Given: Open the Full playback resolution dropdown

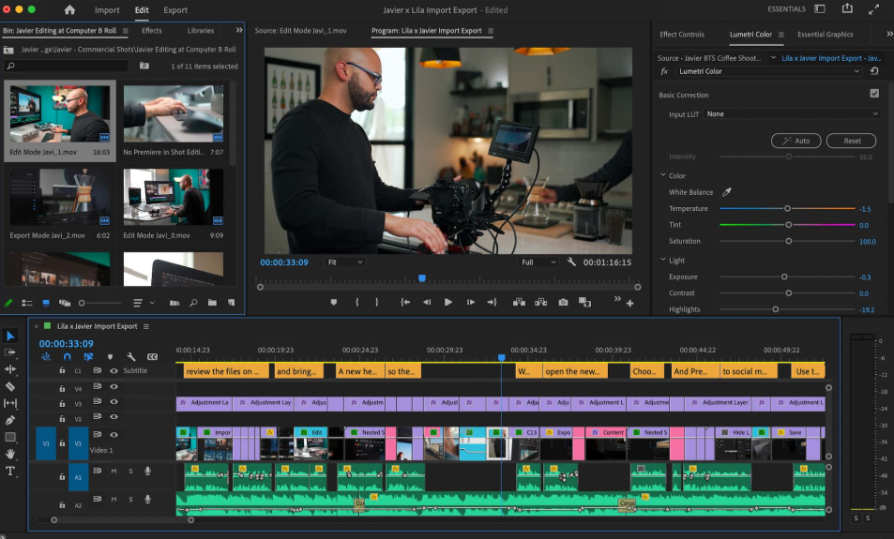Looking at the screenshot, I should tap(538, 262).
